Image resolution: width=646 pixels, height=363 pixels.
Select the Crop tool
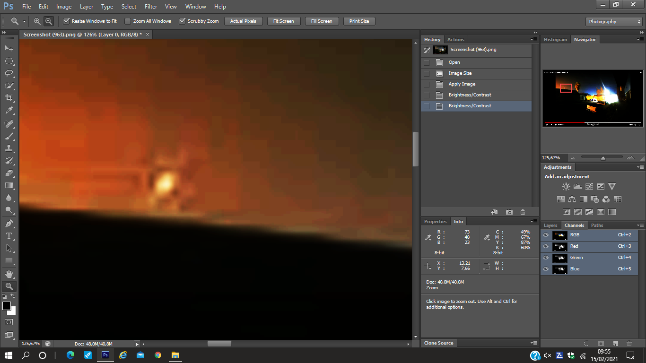(x=9, y=98)
